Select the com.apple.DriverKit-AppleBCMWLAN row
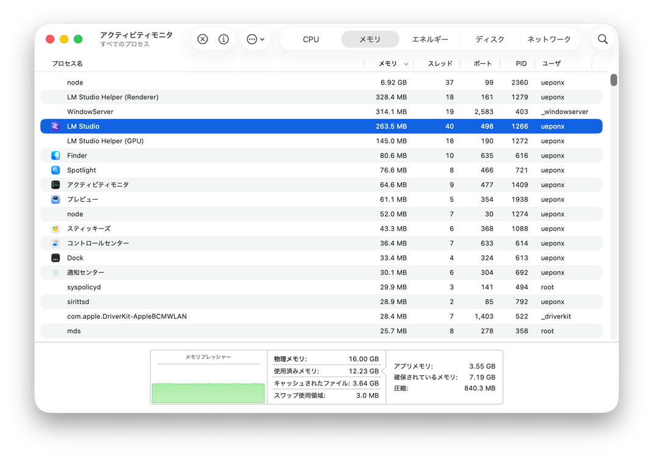The width and height of the screenshot is (653, 458). [x=321, y=316]
